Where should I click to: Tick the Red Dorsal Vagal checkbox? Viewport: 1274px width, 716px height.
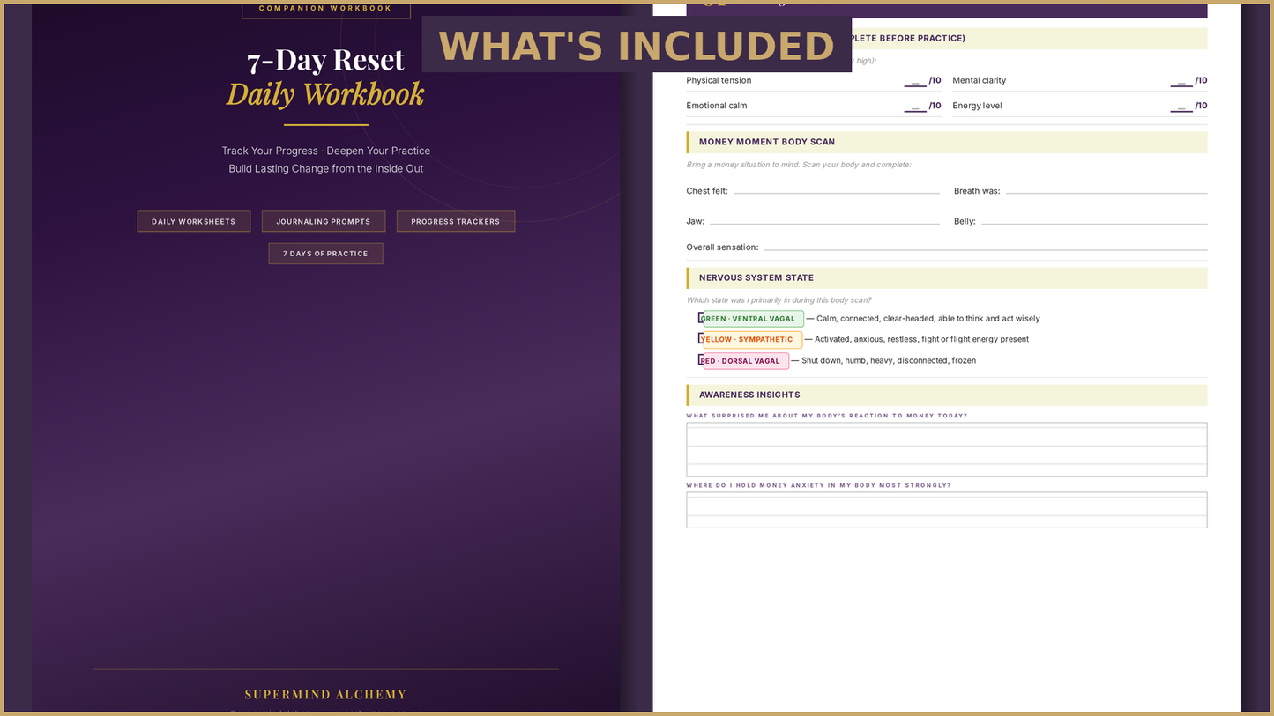click(701, 360)
